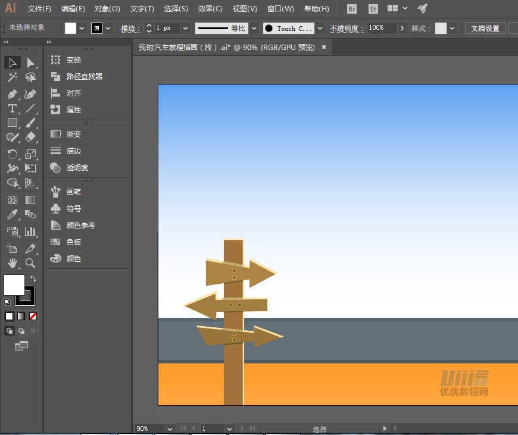Open stroke weight dropdown
518x435 pixels.
coord(185,29)
